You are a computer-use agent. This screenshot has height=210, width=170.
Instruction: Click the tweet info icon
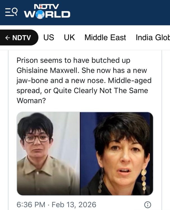tap(148, 205)
